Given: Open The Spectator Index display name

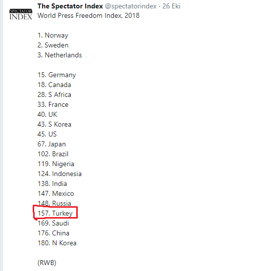Looking at the screenshot, I should pyautogui.click(x=70, y=6).
